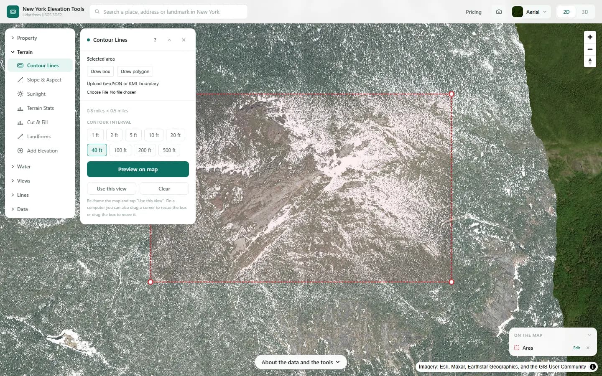Image resolution: width=602 pixels, height=376 pixels.
Task: Expand the Water section
Action: (x=40, y=167)
